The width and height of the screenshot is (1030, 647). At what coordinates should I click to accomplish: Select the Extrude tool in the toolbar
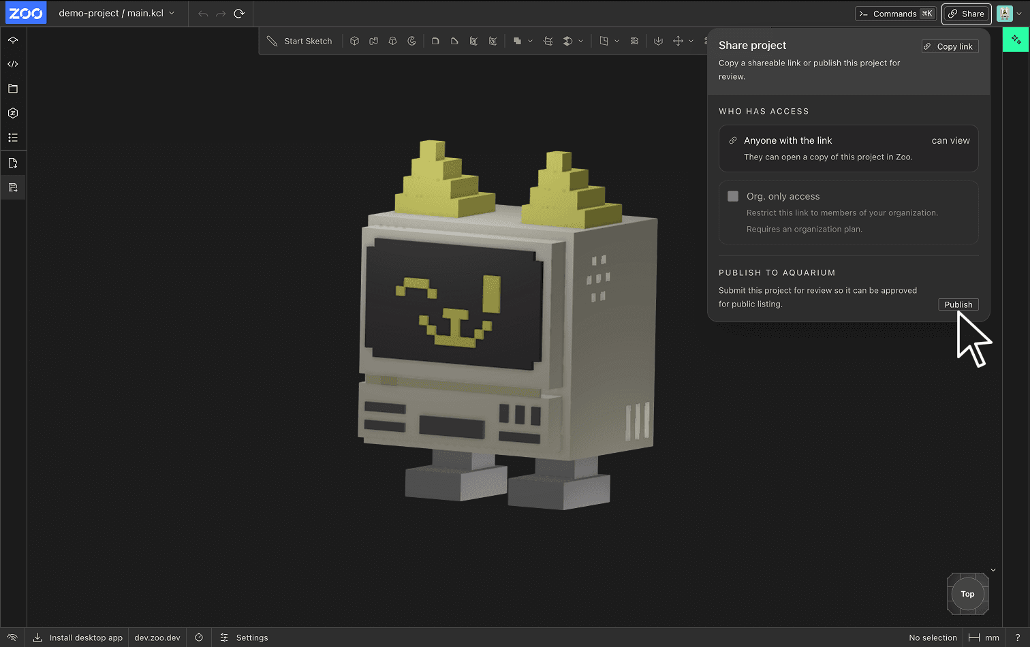354,41
